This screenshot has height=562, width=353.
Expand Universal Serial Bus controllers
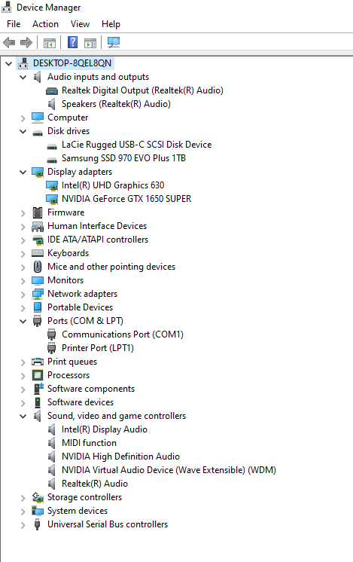(x=23, y=525)
